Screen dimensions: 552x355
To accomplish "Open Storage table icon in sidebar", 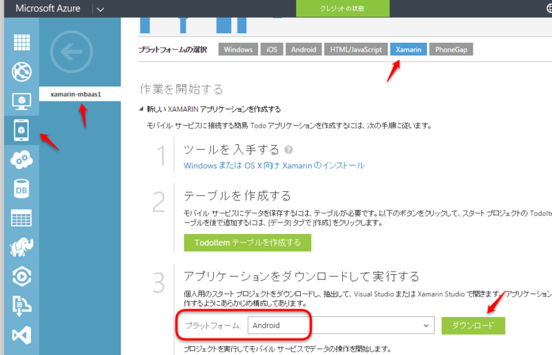I will coord(21,218).
